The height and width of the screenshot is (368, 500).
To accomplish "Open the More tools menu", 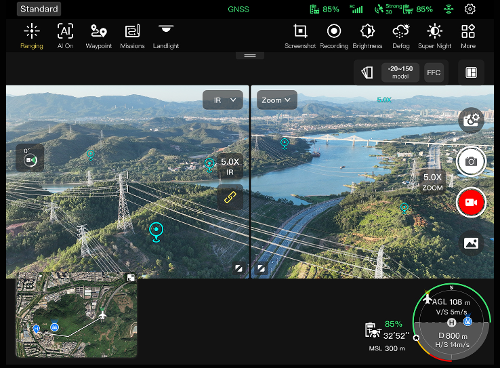I will (468, 36).
